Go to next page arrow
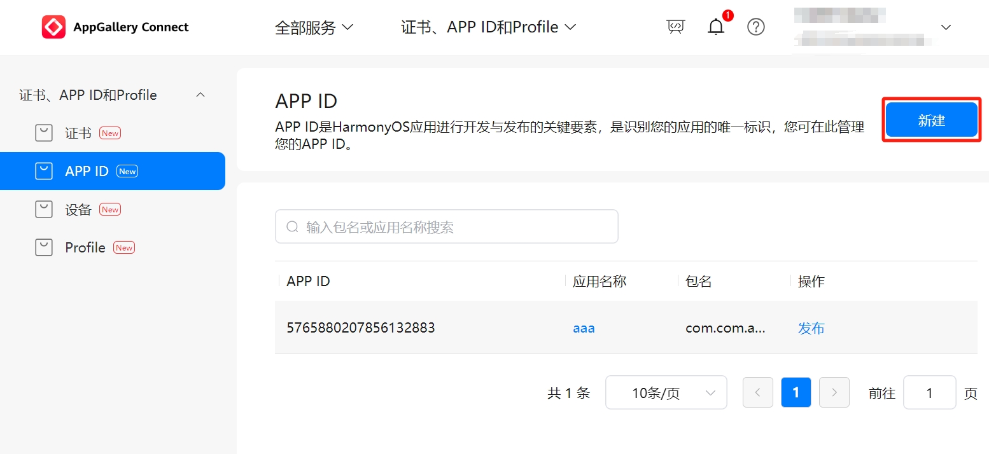Viewport: 989px width, 454px height. [834, 393]
